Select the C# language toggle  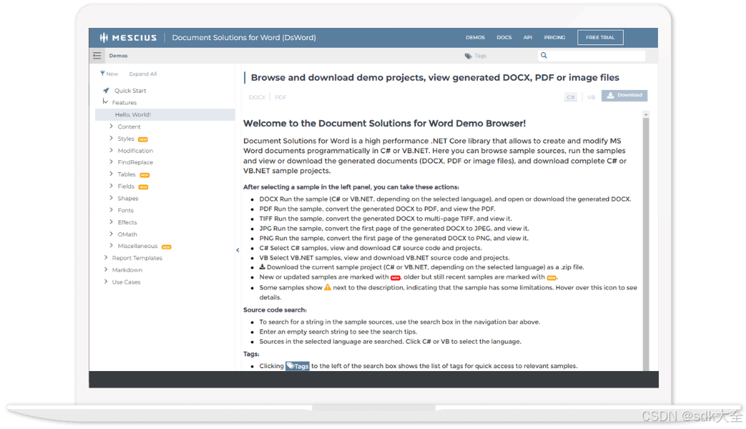click(571, 97)
